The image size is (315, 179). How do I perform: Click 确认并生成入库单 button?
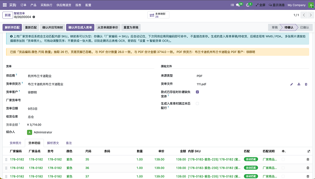coord(80,27)
